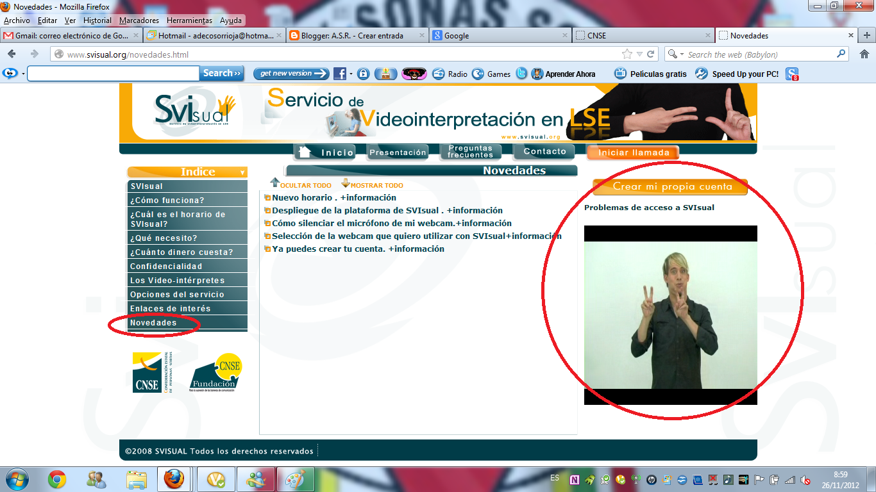Click the OCULTAR TODO up arrow
This screenshot has width=876, height=492.
click(275, 183)
